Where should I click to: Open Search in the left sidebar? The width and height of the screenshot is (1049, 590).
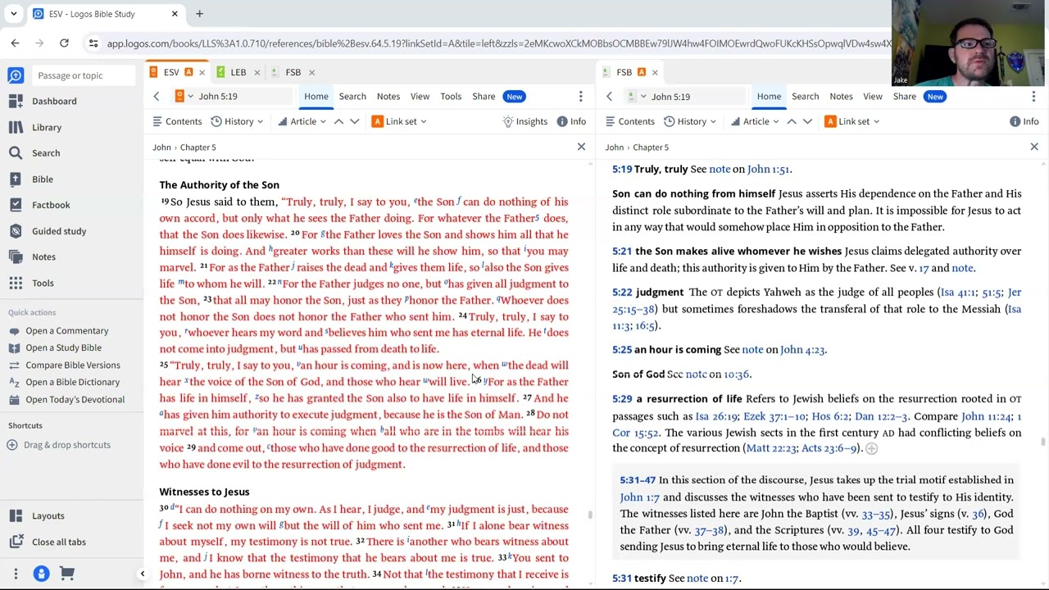(x=46, y=152)
